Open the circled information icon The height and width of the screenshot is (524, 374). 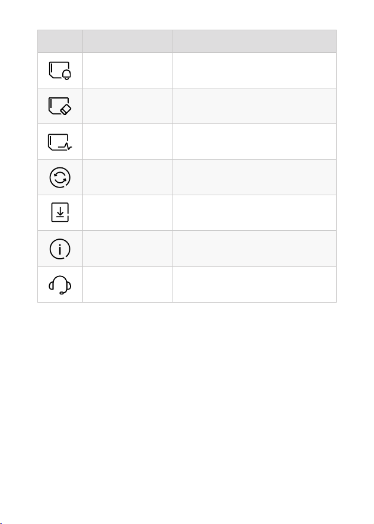60,249
